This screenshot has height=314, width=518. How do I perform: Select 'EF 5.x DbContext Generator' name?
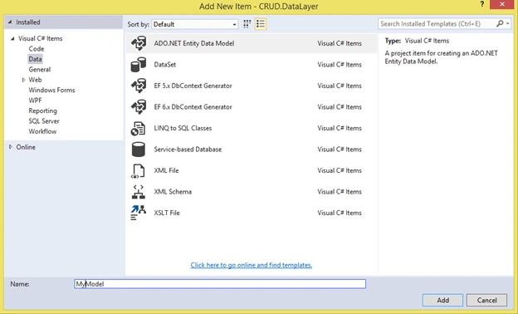[x=193, y=86]
